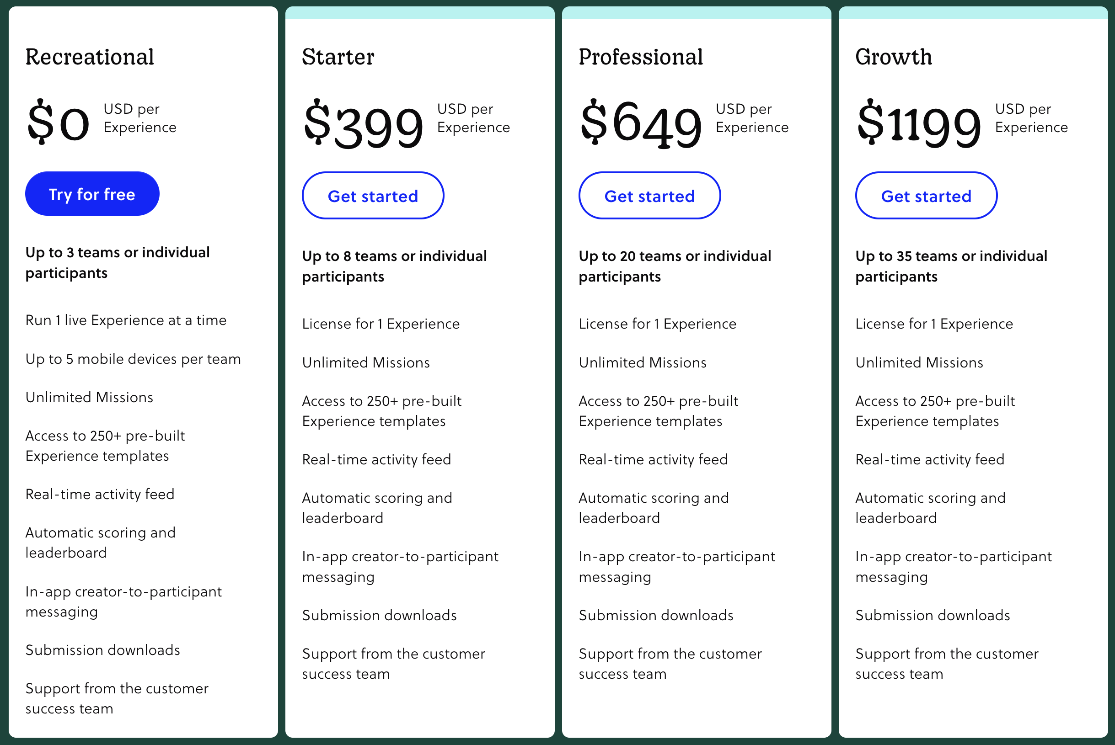This screenshot has width=1115, height=745.
Task: Click the $0 price label
Action: coord(57,124)
